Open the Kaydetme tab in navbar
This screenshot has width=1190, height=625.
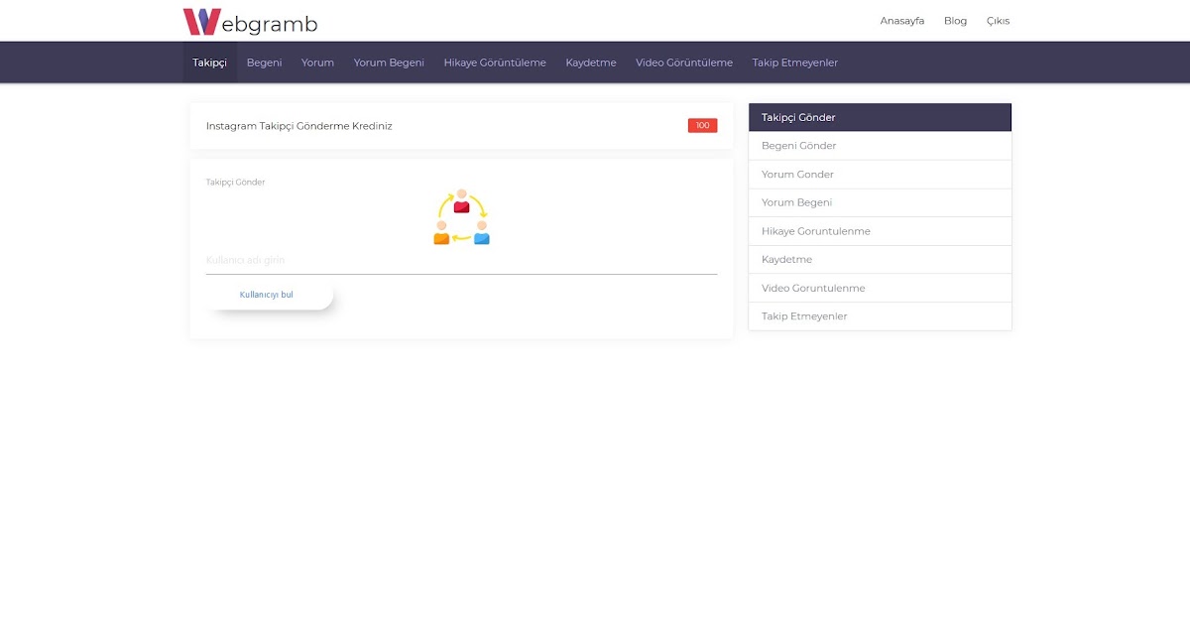(x=591, y=62)
